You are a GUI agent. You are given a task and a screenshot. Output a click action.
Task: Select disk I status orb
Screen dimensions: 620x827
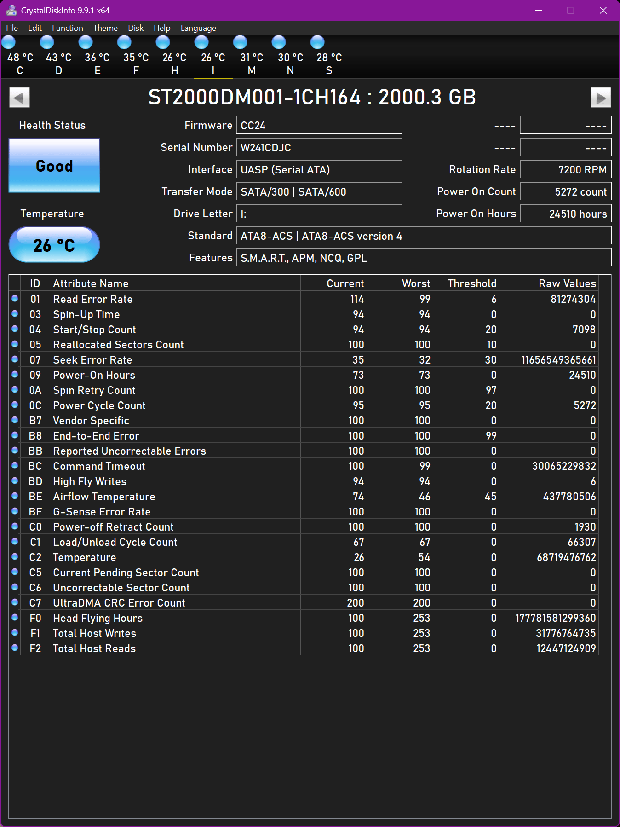click(x=201, y=42)
